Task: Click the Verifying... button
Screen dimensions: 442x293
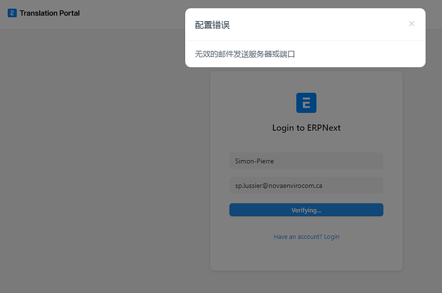Action: [x=306, y=210]
